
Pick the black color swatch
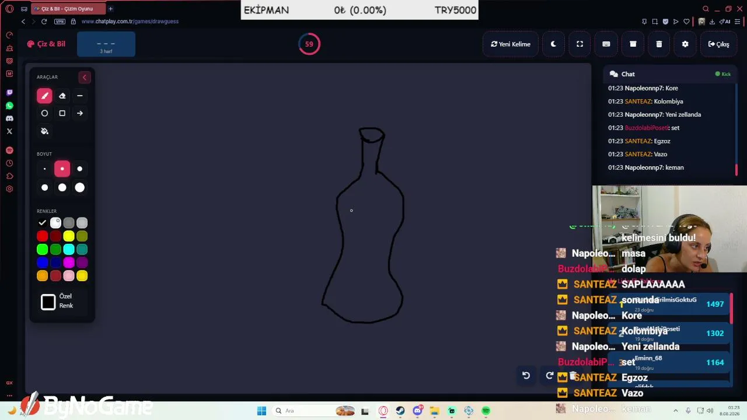(x=42, y=223)
